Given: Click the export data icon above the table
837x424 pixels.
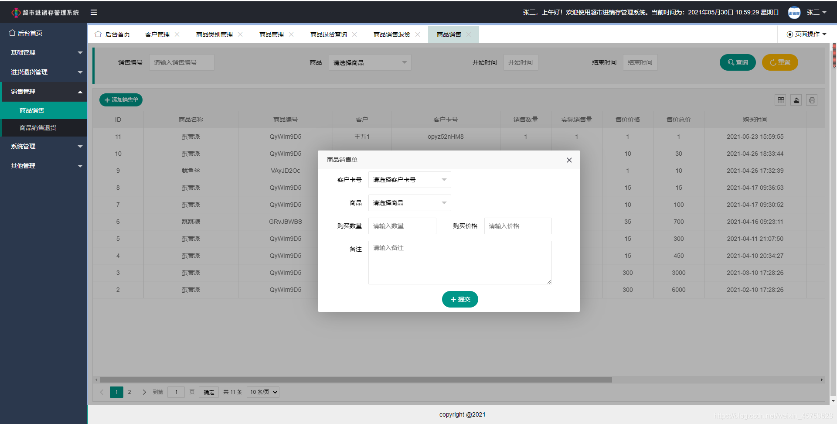Looking at the screenshot, I should [796, 100].
